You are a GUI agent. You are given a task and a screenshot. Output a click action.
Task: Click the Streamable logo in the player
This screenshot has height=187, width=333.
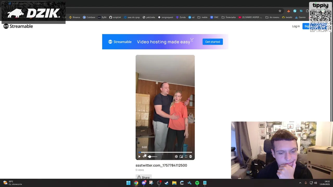(x=191, y=157)
